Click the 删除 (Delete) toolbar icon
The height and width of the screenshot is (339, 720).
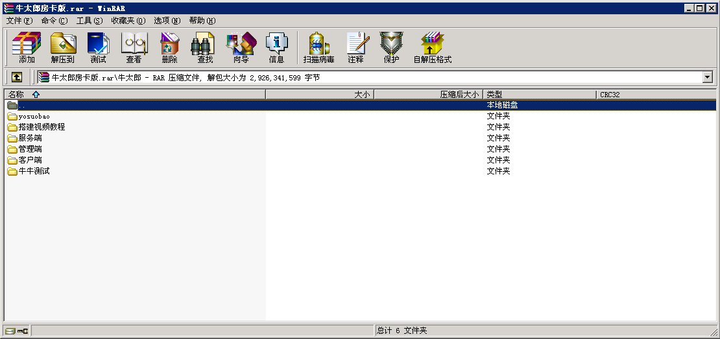point(169,47)
